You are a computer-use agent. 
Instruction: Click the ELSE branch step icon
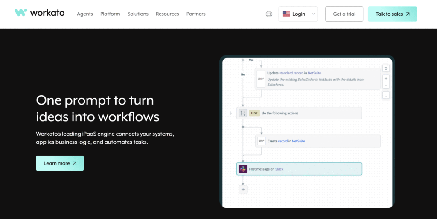point(243,113)
